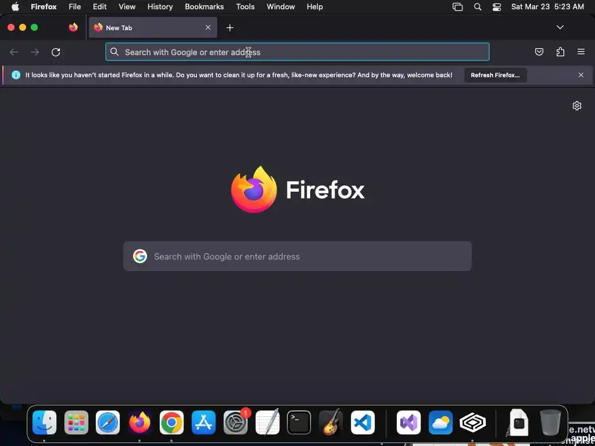595x446 pixels.
Task: Open Visual Studio purple icon in Dock
Action: [408, 423]
